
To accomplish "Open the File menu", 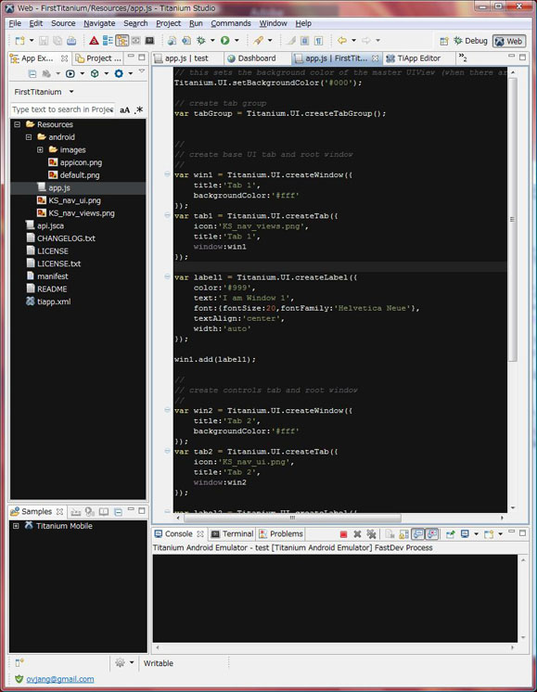I will tap(15, 23).
